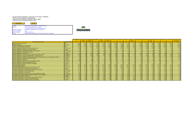
Task: Click the 'Yepocapa' column header
Action: coord(145,40)
